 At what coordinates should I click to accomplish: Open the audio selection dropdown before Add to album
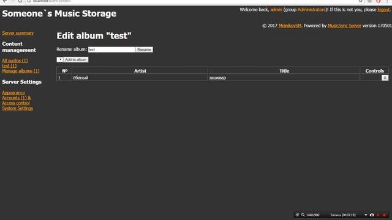[60, 60]
